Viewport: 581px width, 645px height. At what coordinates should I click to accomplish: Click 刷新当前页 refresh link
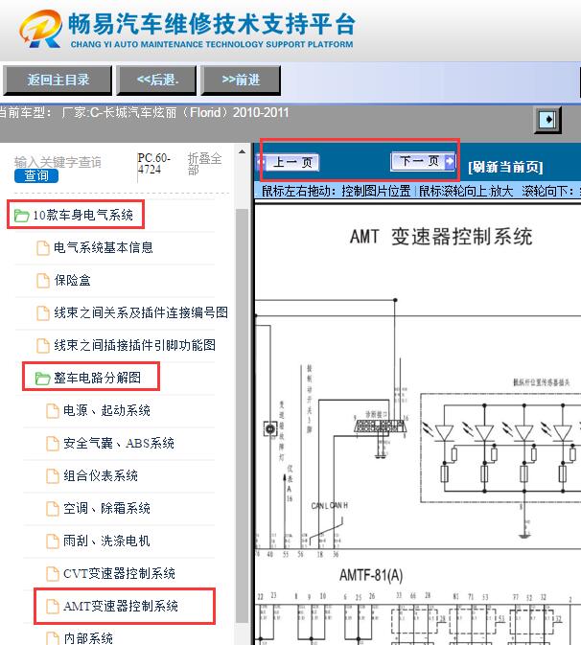505,167
